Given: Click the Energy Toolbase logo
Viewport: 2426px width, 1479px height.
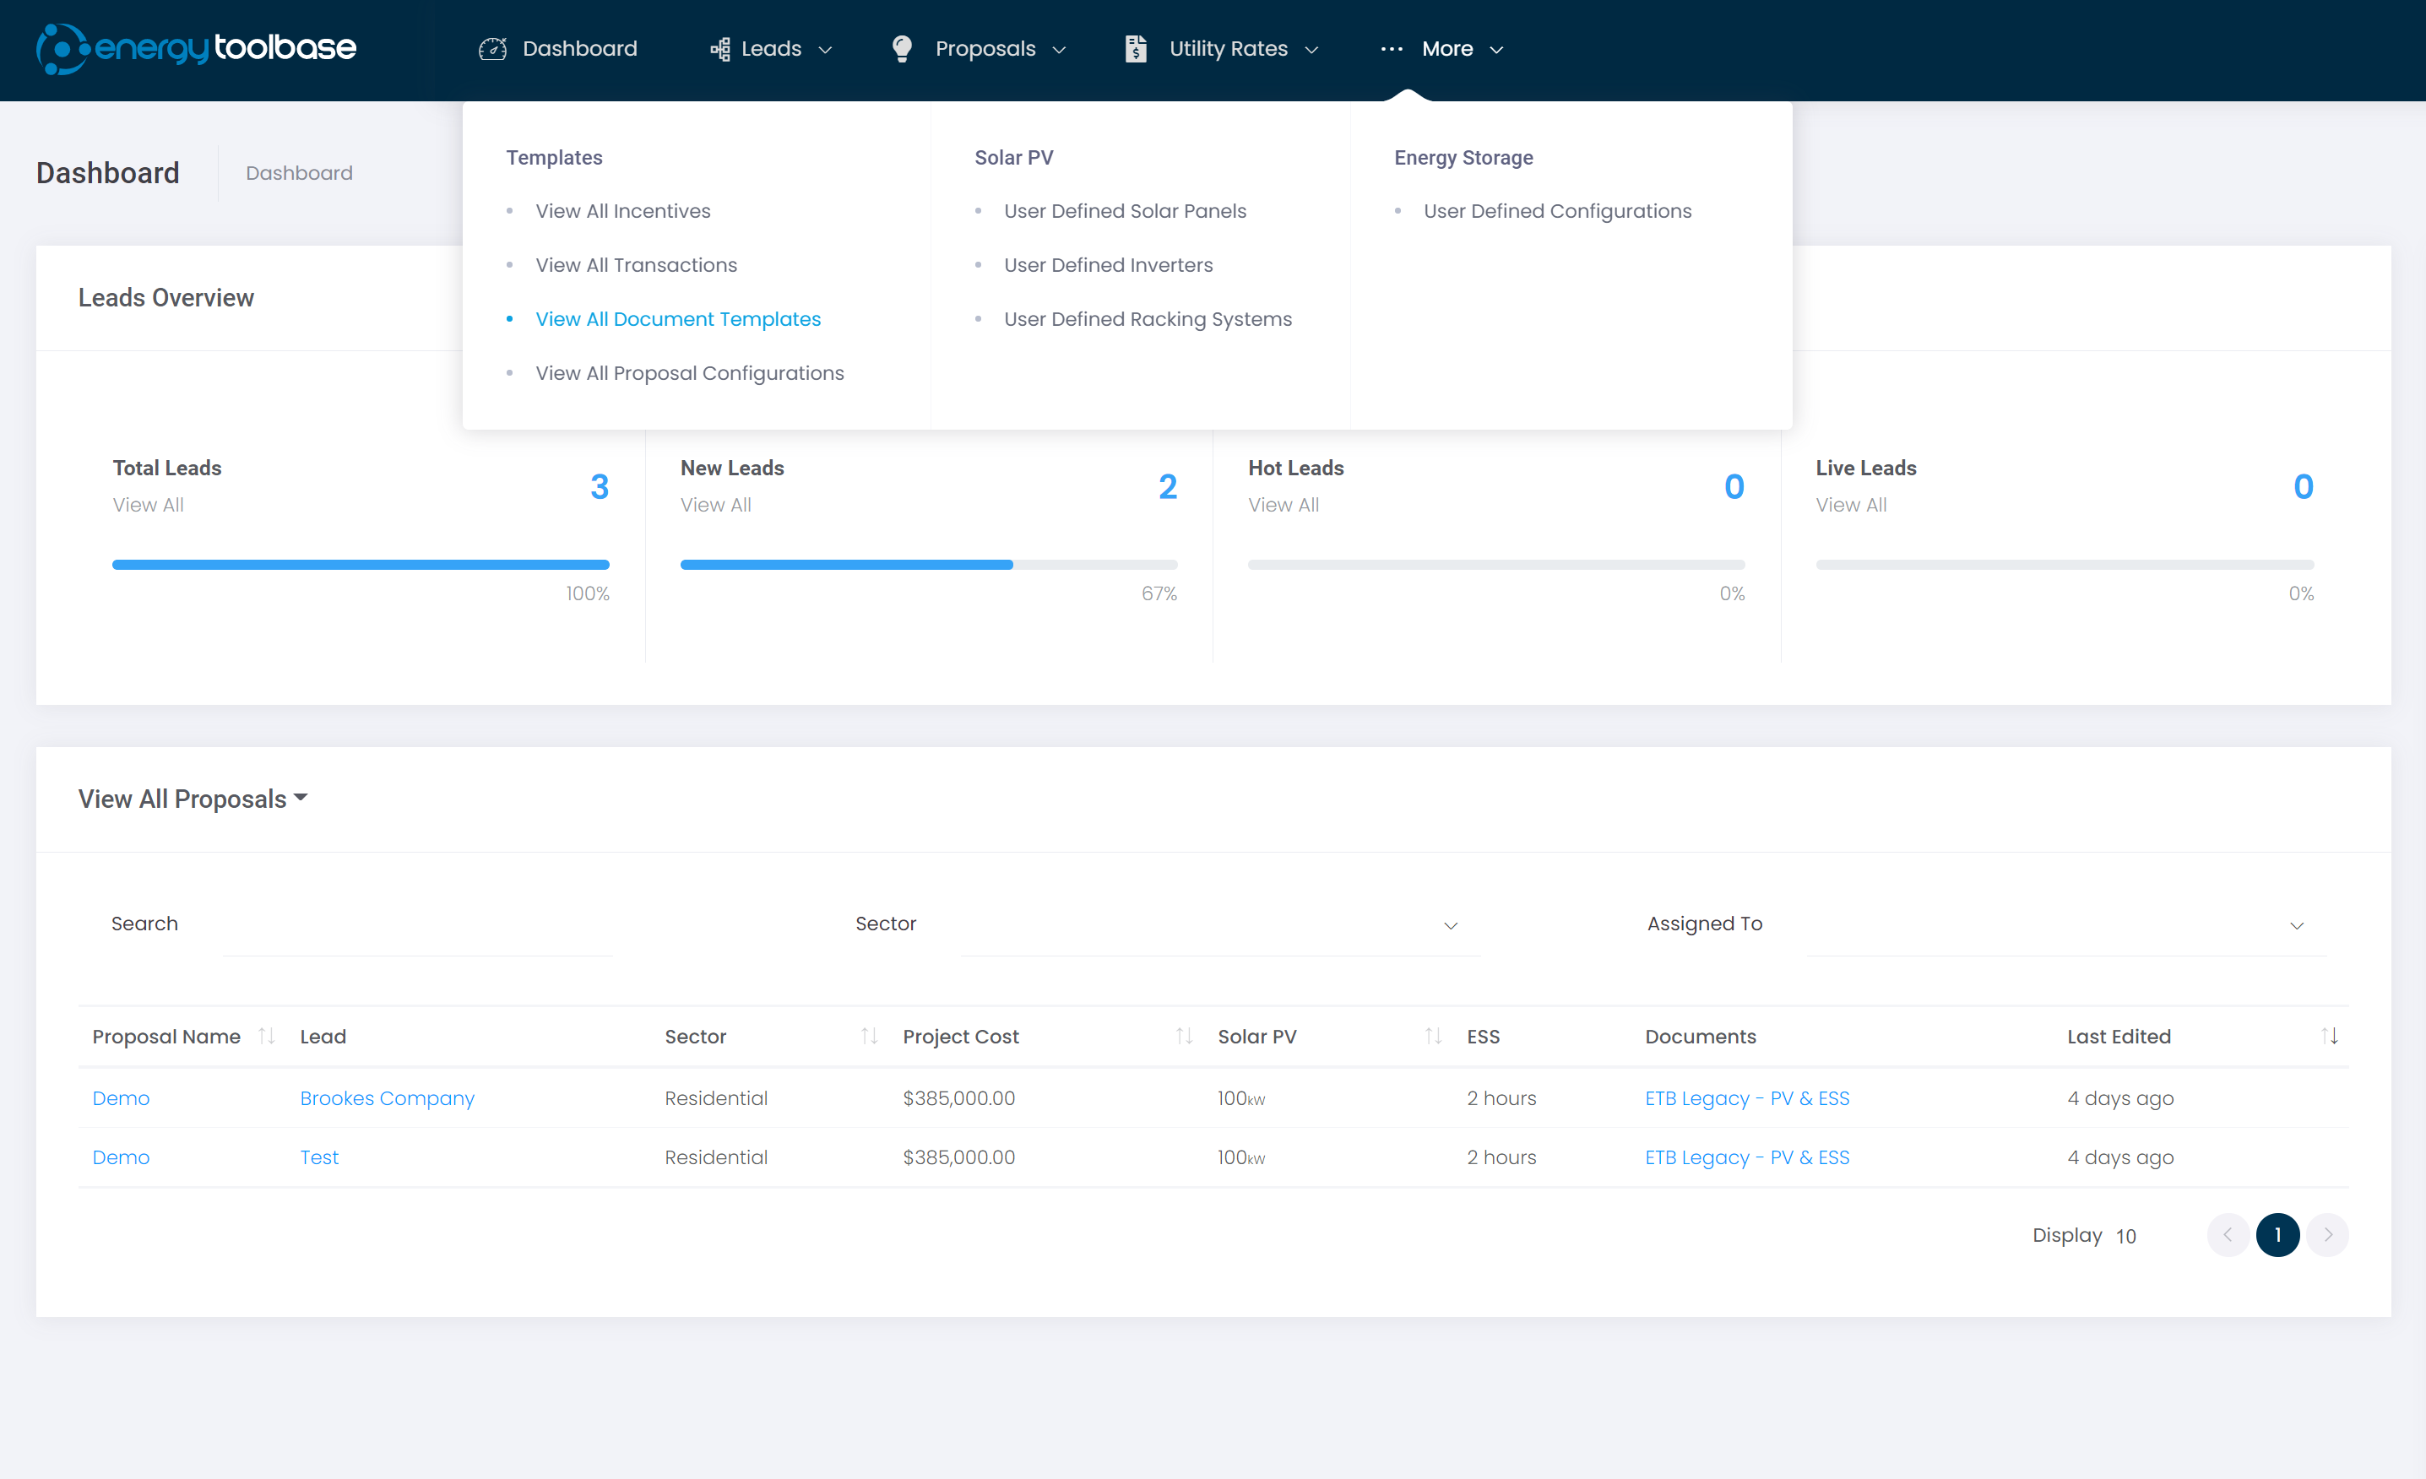Looking at the screenshot, I should point(196,48).
